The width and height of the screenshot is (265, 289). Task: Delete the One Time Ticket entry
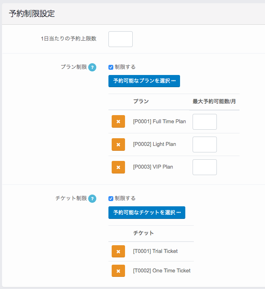(x=118, y=271)
